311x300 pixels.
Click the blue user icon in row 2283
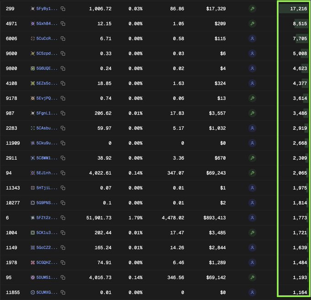tap(252, 128)
